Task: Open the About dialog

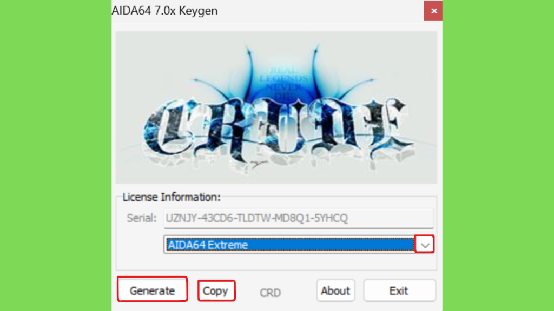Action: click(335, 290)
